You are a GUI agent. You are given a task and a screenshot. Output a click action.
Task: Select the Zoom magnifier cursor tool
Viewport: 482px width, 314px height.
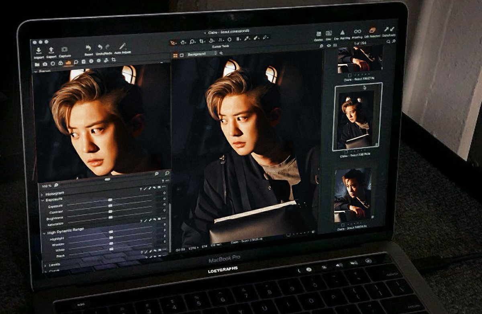[193, 41]
